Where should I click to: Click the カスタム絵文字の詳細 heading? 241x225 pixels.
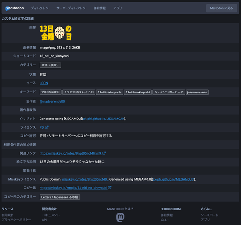(x=18, y=19)
